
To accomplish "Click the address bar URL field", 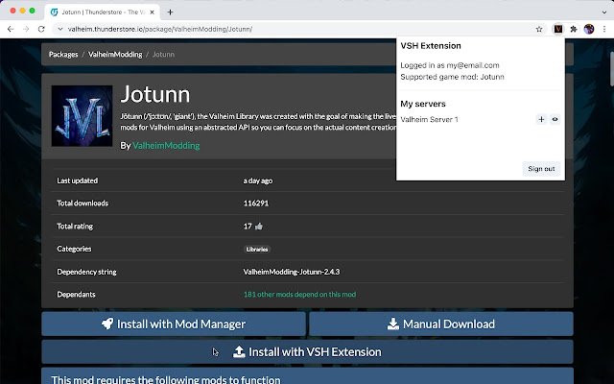I will [297, 29].
